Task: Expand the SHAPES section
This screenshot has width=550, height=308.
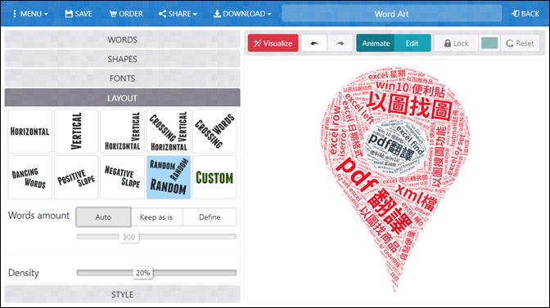Action: 123,59
